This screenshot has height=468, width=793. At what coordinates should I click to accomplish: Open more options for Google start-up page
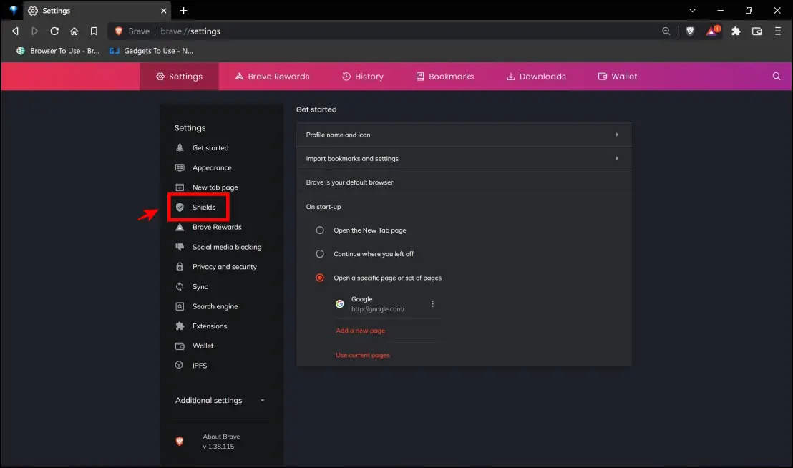tap(432, 303)
